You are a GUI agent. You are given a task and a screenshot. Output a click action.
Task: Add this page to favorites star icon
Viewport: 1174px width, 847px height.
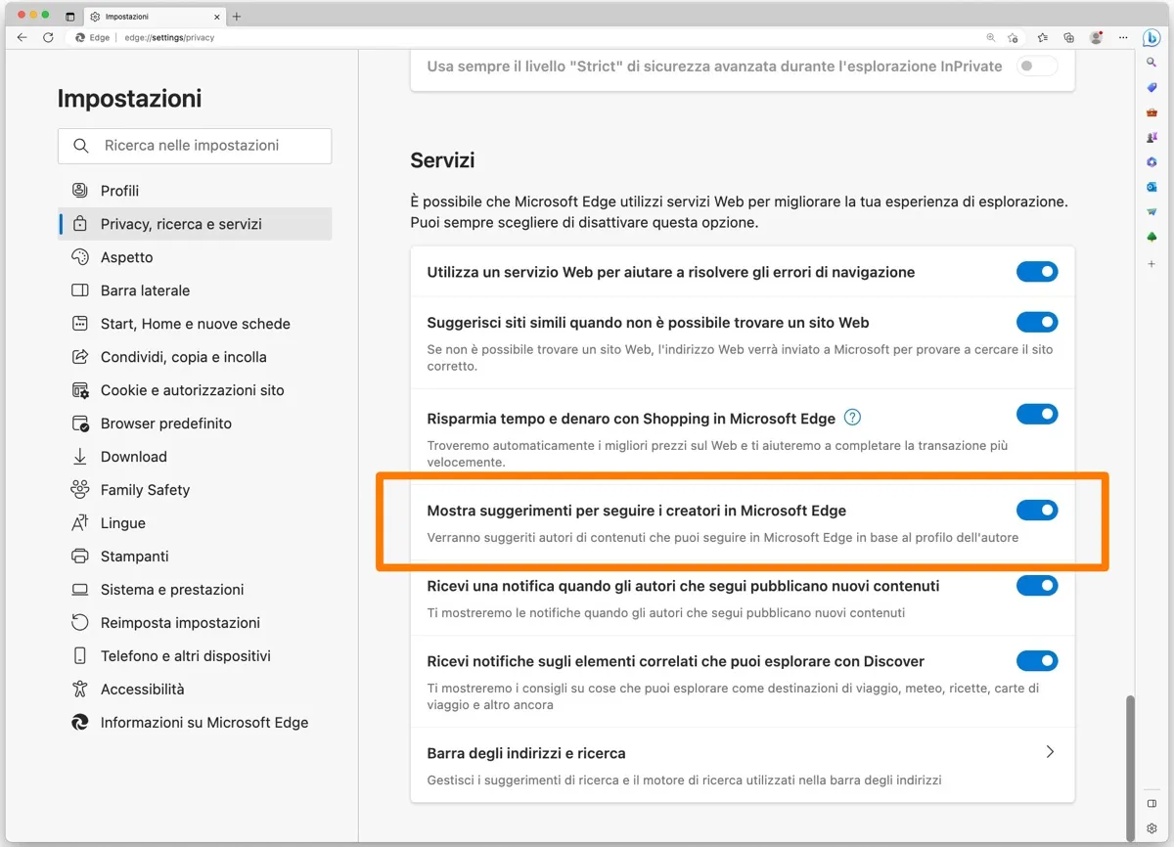tap(1013, 38)
